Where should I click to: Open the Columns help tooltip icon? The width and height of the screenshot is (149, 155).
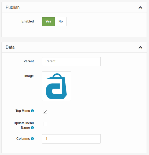point(32,139)
